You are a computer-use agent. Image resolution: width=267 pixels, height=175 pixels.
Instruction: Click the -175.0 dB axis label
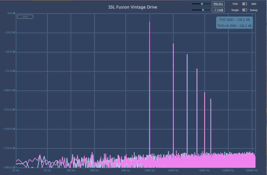coord(9,148)
